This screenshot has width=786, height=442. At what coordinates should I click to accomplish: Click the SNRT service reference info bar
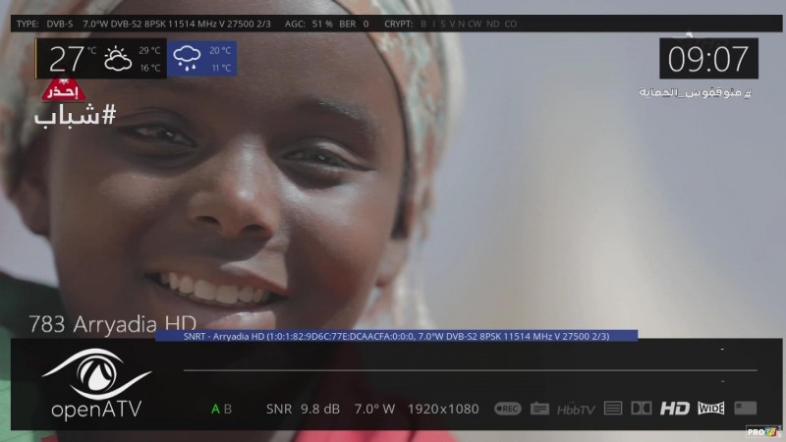click(396, 336)
